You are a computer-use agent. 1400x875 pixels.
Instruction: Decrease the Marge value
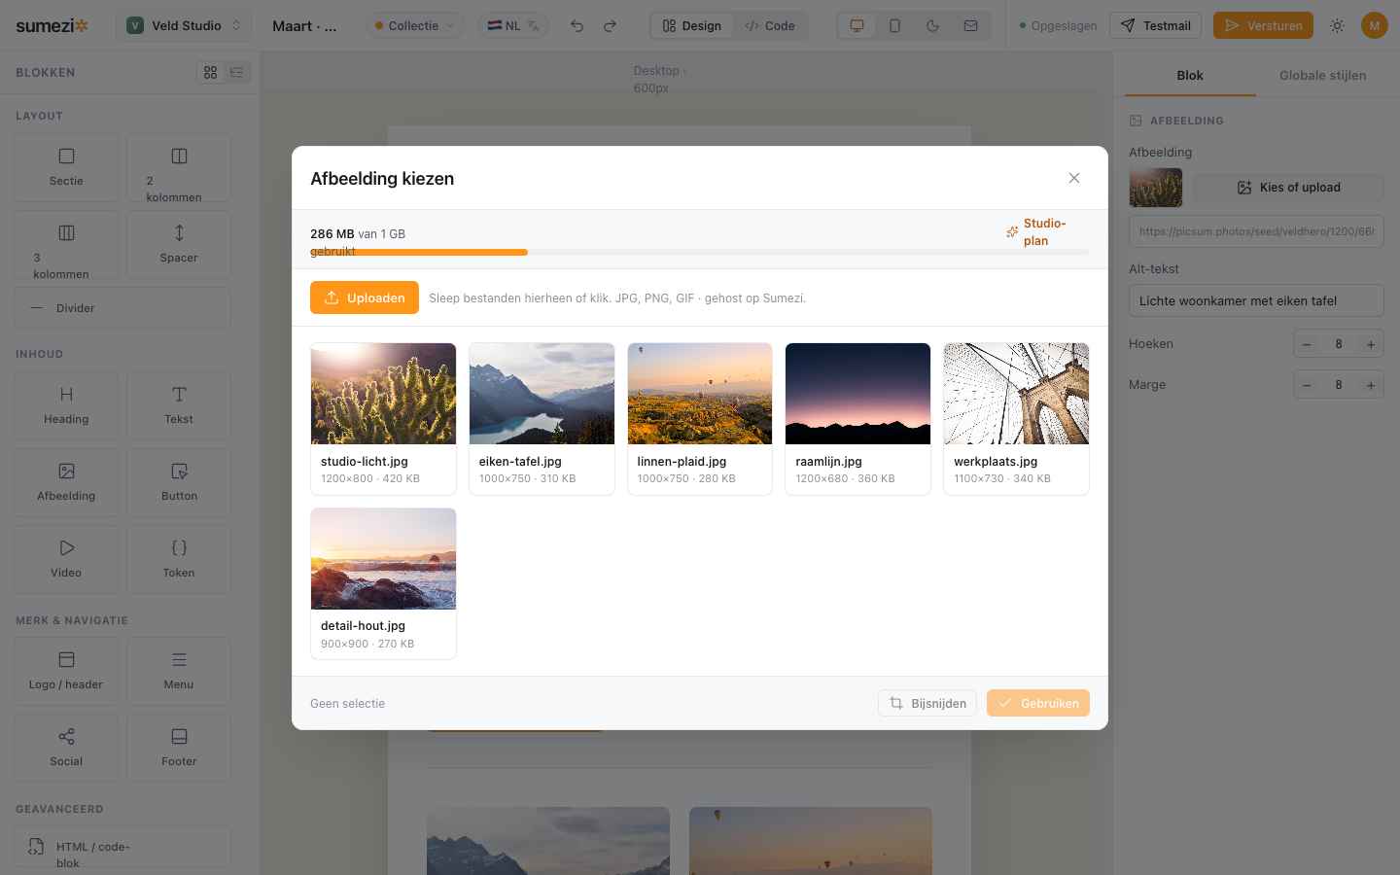(1307, 385)
